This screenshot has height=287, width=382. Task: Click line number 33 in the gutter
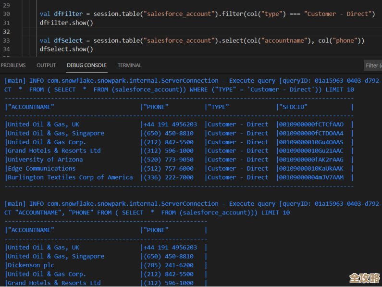point(6,40)
